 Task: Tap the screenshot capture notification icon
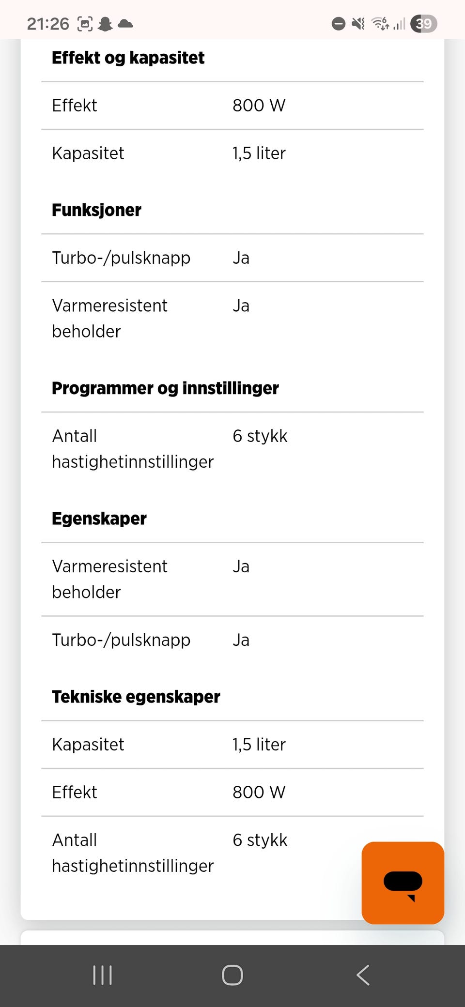click(x=85, y=24)
